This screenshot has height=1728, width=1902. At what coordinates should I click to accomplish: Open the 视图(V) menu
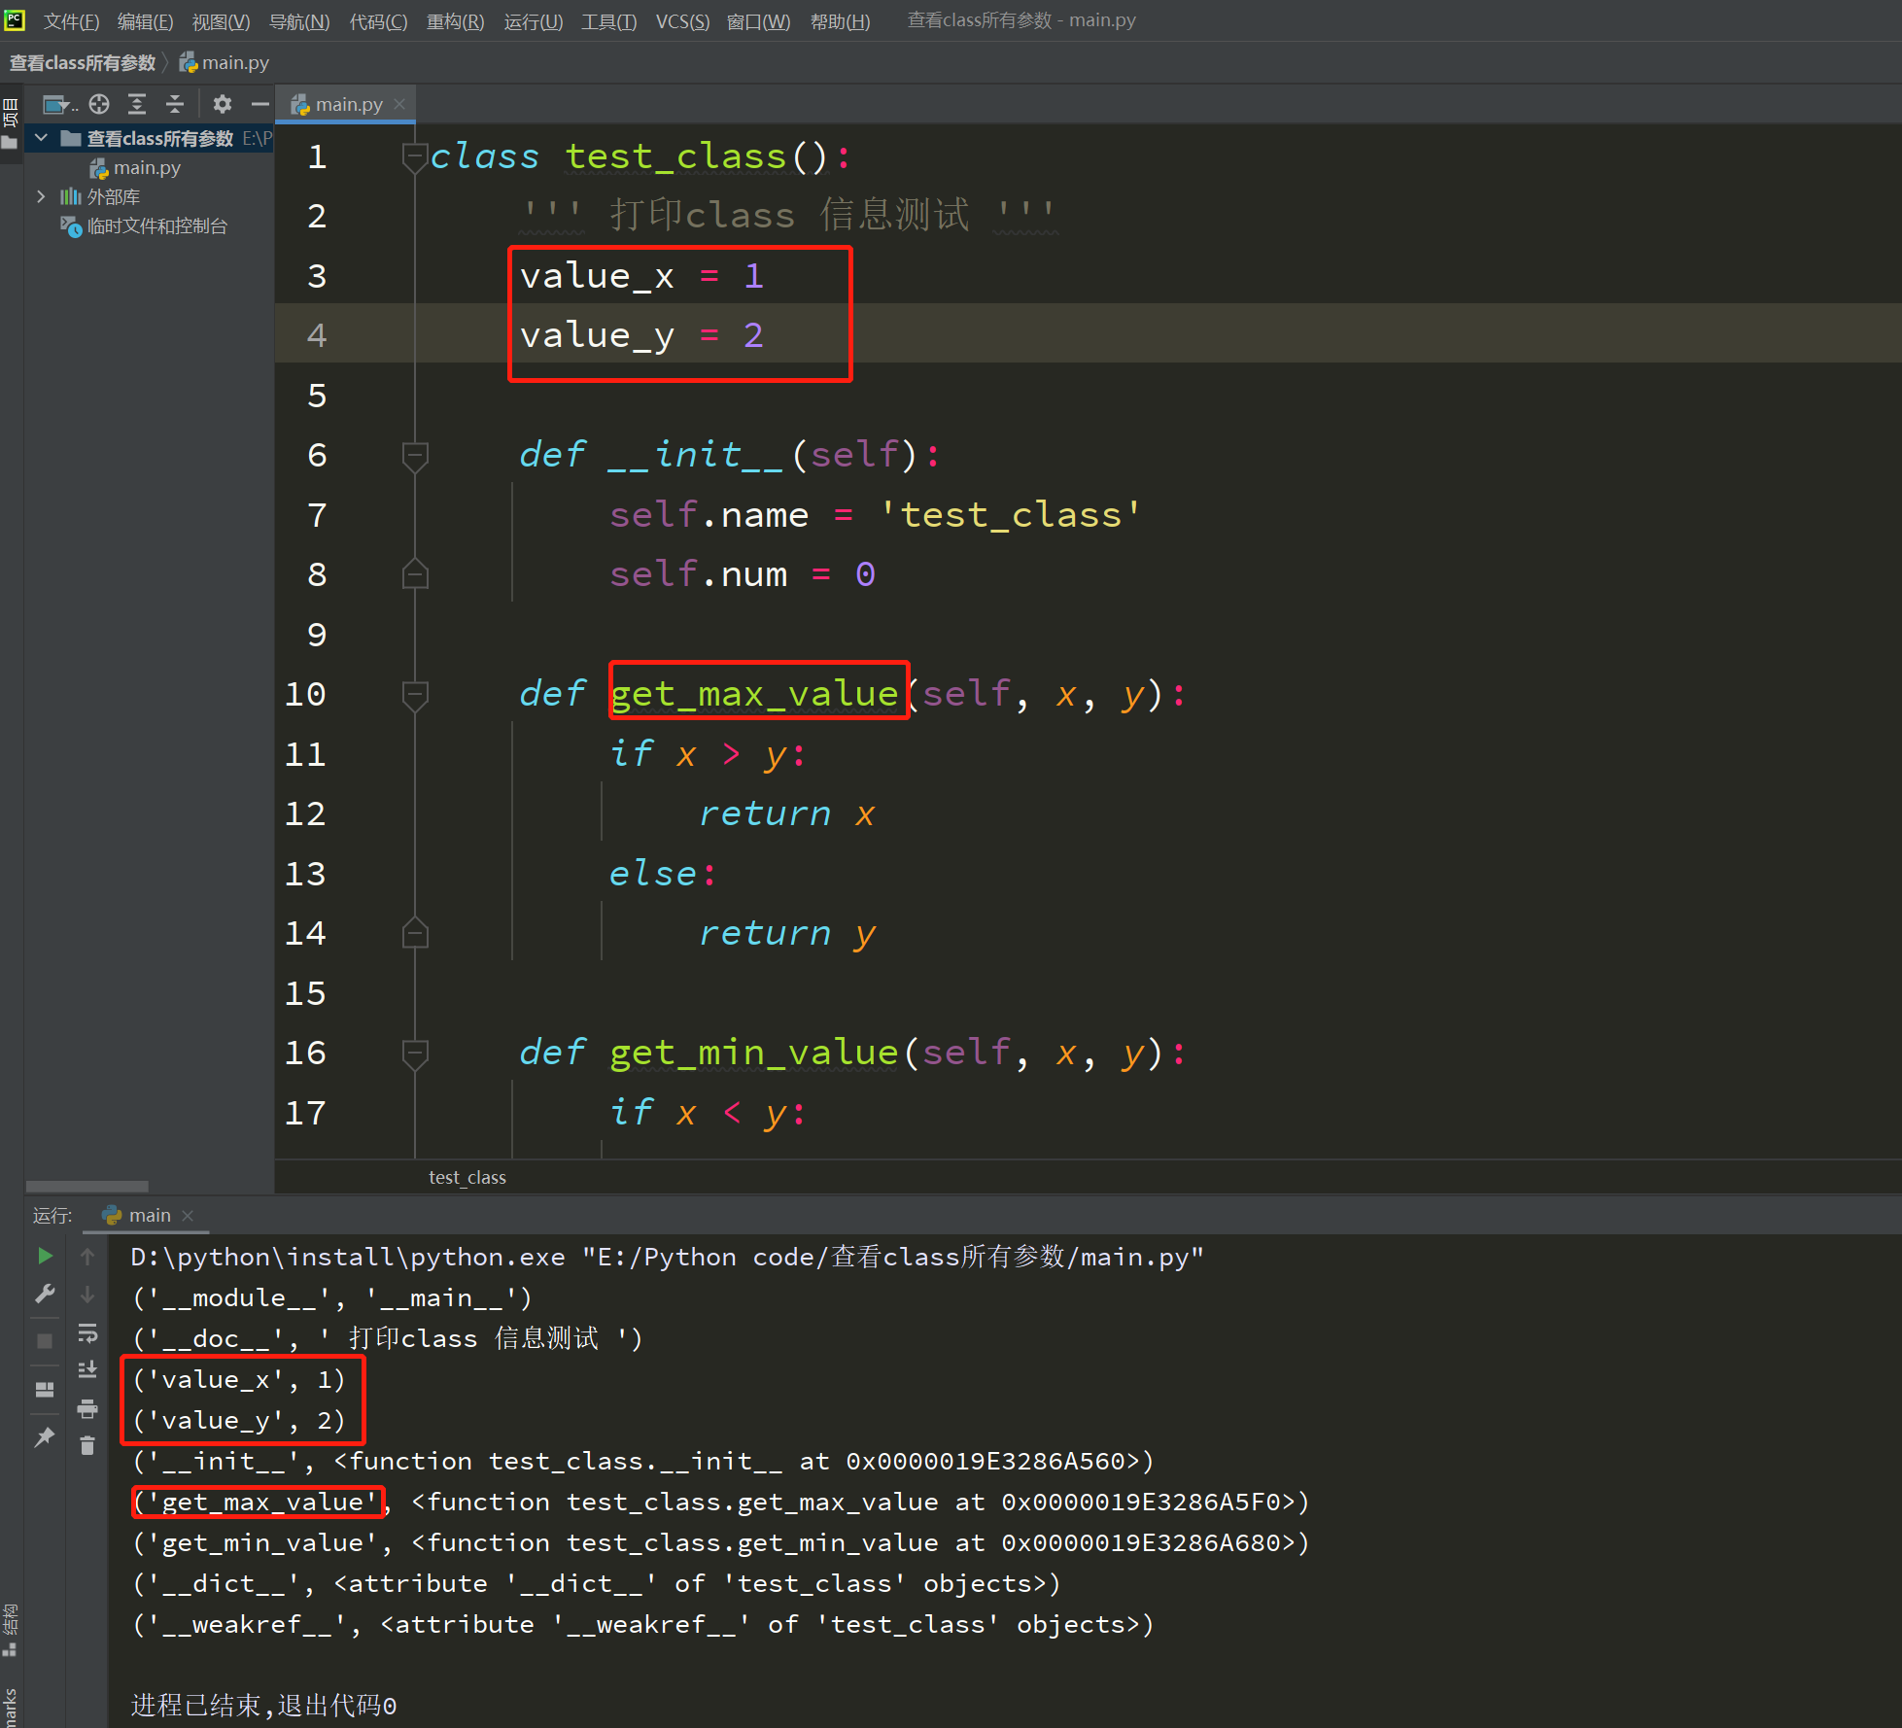pyautogui.click(x=221, y=21)
